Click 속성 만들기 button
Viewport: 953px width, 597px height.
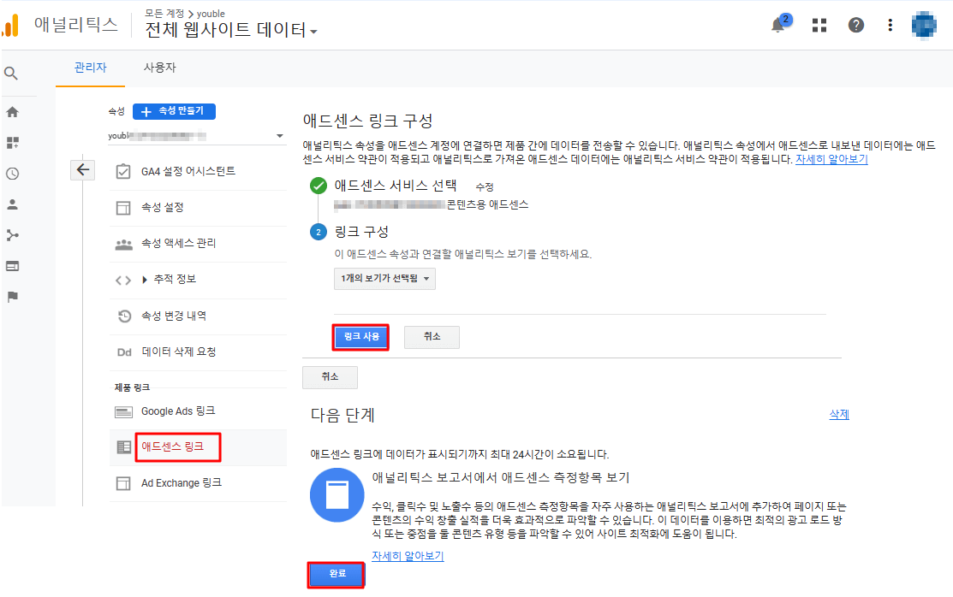coord(174,111)
